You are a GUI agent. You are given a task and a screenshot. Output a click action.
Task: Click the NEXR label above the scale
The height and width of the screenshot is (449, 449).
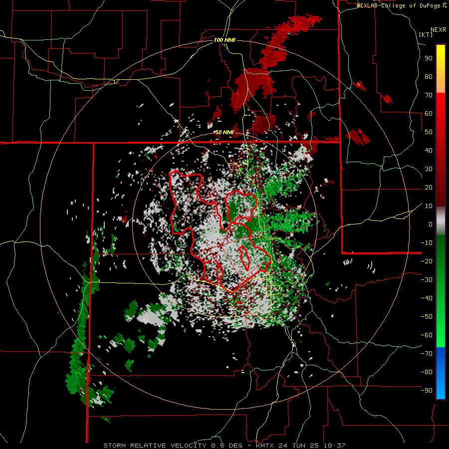pos(439,30)
